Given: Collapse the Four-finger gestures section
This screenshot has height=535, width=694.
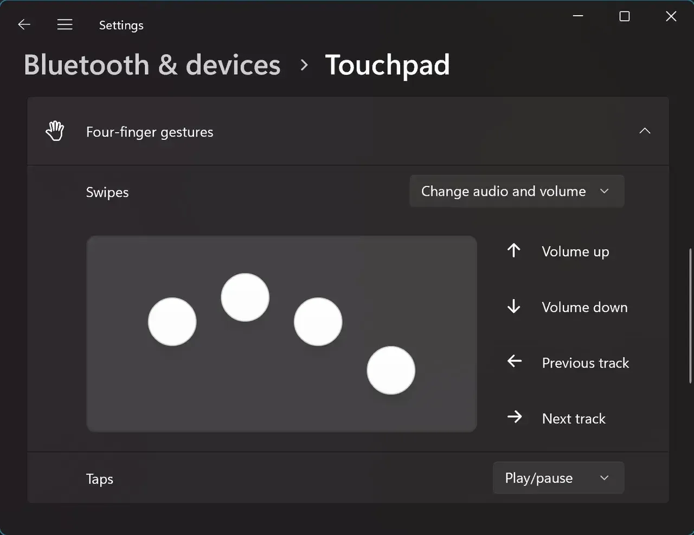Looking at the screenshot, I should (645, 131).
